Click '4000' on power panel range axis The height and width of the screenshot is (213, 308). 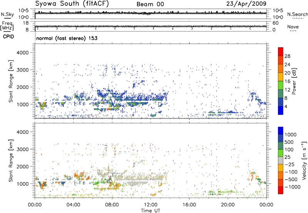tap(22, 53)
